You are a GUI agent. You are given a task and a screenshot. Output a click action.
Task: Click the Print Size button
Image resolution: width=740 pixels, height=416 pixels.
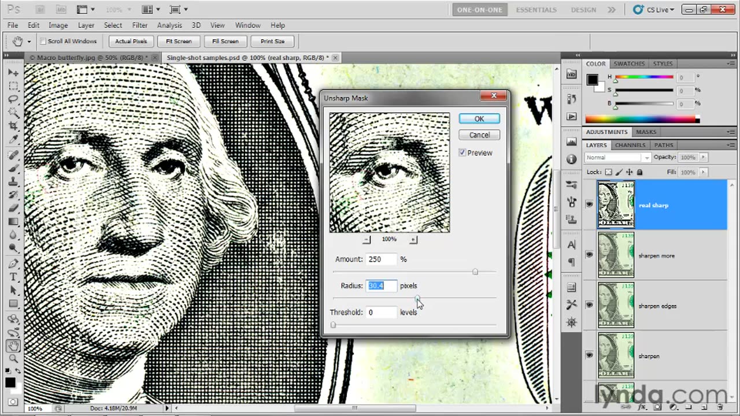click(272, 41)
